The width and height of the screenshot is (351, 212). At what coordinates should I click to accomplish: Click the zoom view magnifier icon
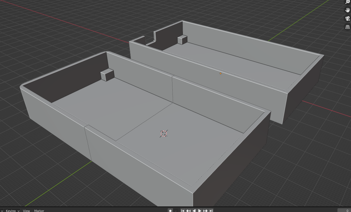click(348, 2)
